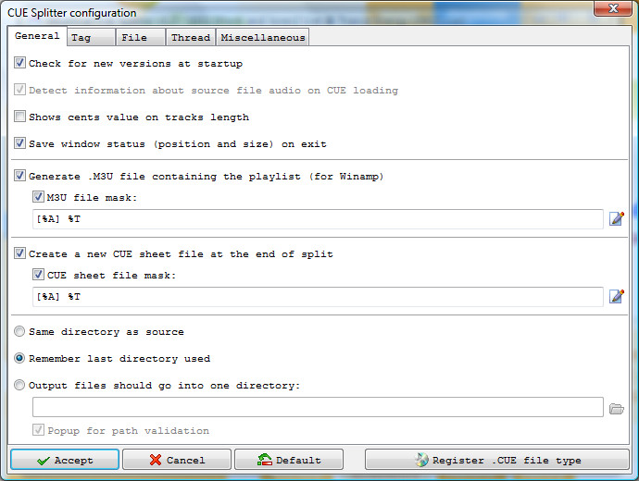Accept the configuration changes
The height and width of the screenshot is (481, 639).
[x=65, y=460]
